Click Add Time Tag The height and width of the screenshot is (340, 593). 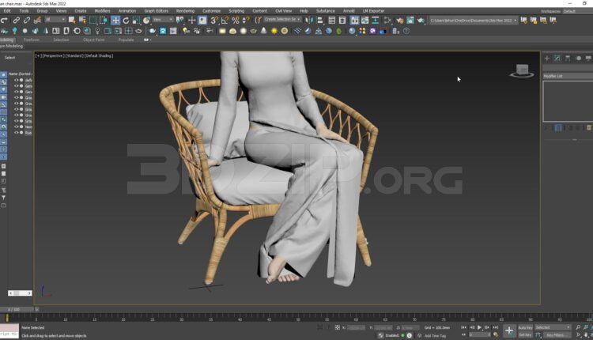(x=436, y=335)
